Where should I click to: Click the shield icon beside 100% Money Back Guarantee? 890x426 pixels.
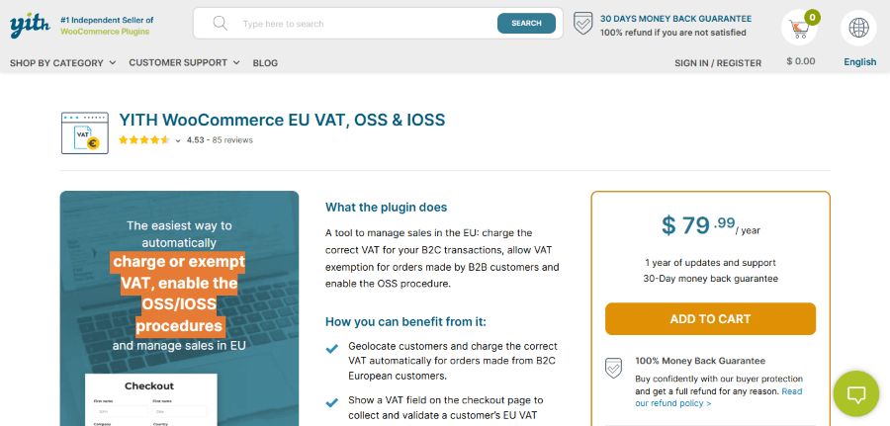613,368
